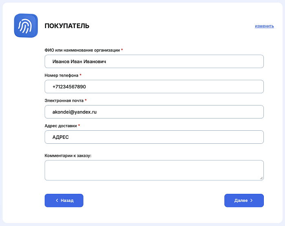Screen dimensions: 285x226
Task: Click the right chevron in the Далее button
Action: [252, 201]
